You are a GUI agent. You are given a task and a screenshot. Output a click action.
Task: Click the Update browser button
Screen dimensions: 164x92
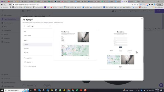160,5
